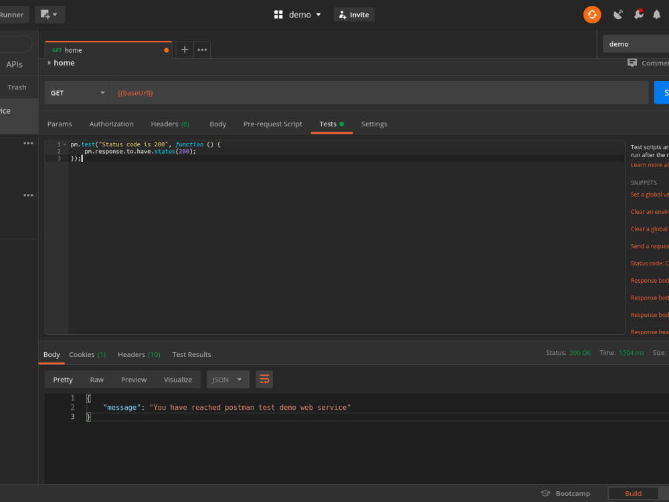Open the APIs sidebar tab
This screenshot has height=502, width=669.
click(14, 64)
